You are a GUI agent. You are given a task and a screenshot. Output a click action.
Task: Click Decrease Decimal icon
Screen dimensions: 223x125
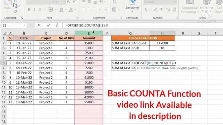click(x=174, y=10)
